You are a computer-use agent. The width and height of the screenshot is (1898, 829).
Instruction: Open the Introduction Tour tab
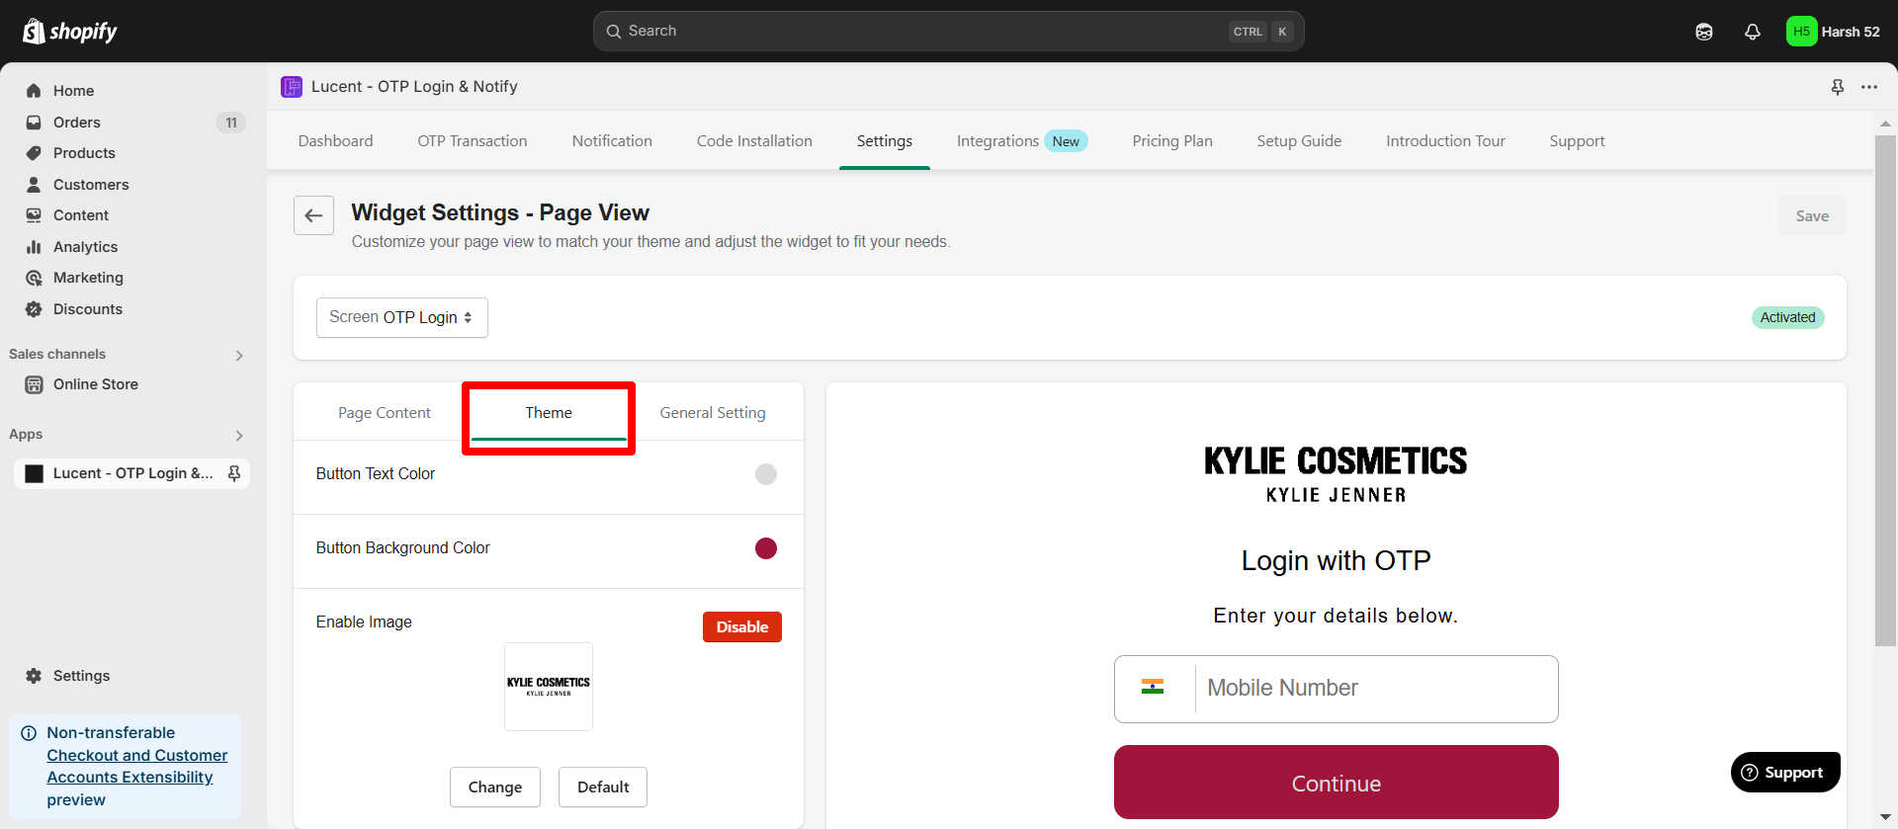(x=1445, y=141)
